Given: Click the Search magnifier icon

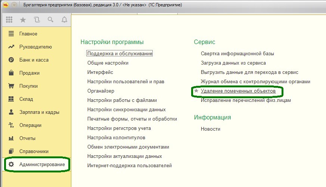Looking at the screenshot, I should (50, 20).
